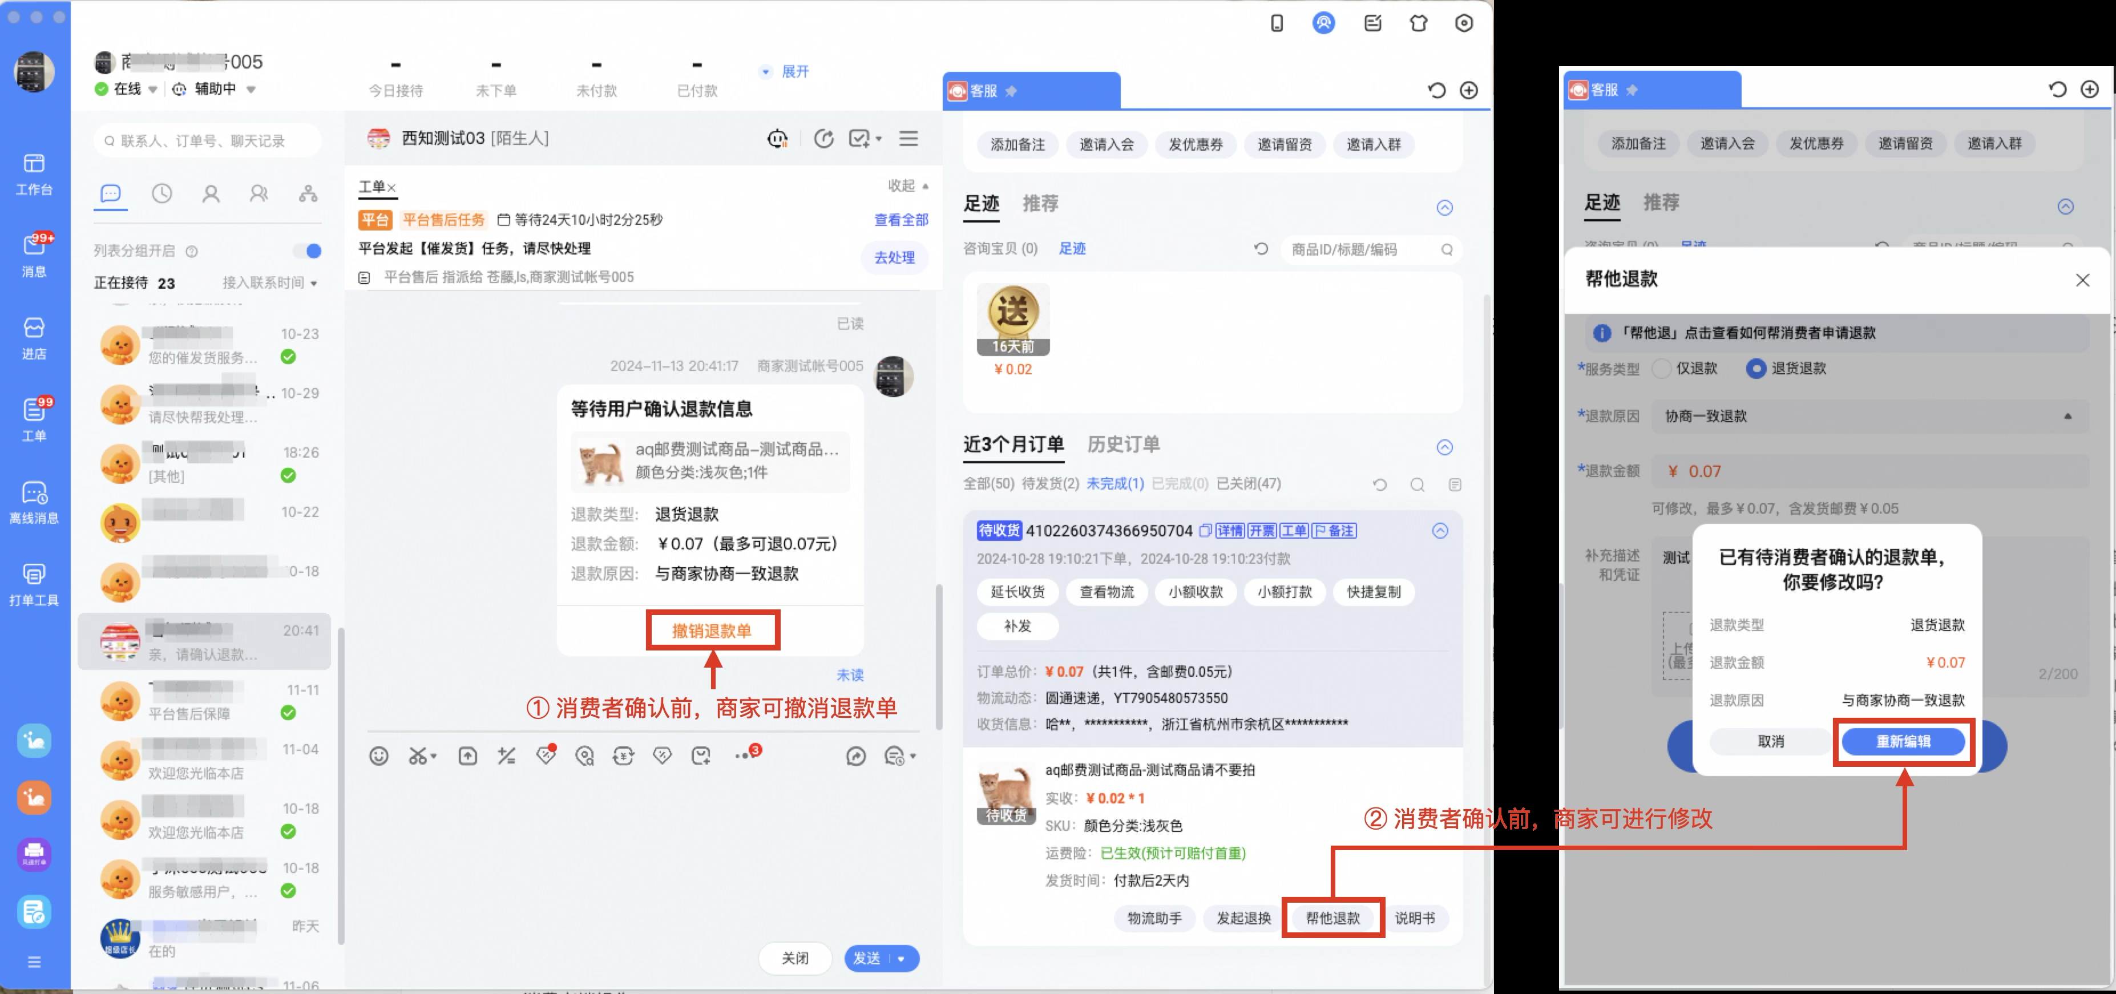Select 工作台 in the left sidebar
2116x994 pixels.
pos(34,173)
